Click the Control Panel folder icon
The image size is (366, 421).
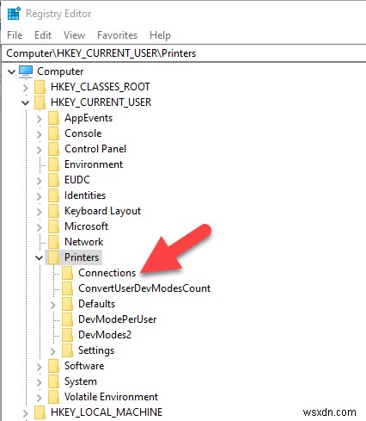(x=53, y=149)
